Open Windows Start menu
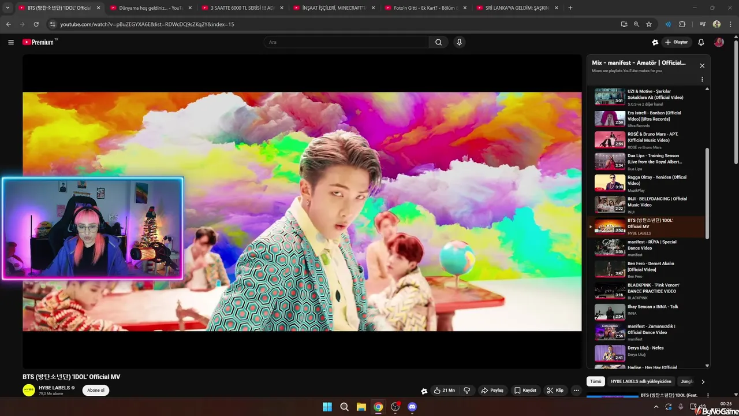739x416 pixels. coord(327,407)
